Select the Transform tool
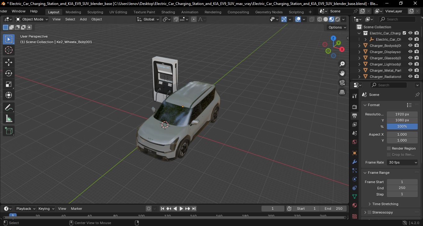 9,95
